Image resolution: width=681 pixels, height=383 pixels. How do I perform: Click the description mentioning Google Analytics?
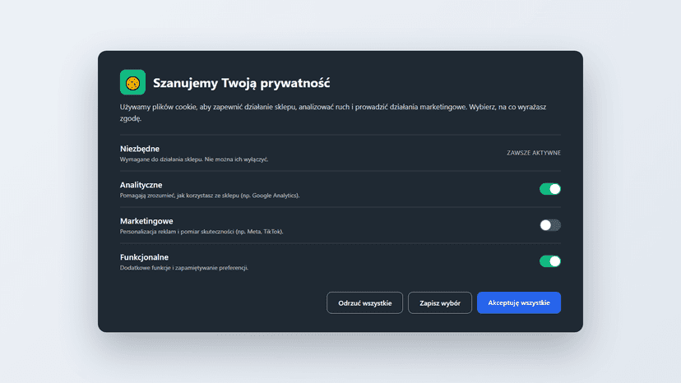pyautogui.click(x=210, y=196)
